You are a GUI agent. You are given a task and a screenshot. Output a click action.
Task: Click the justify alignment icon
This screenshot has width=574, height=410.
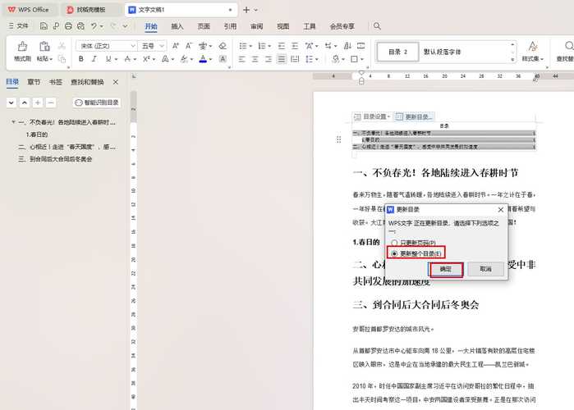tap(281, 59)
